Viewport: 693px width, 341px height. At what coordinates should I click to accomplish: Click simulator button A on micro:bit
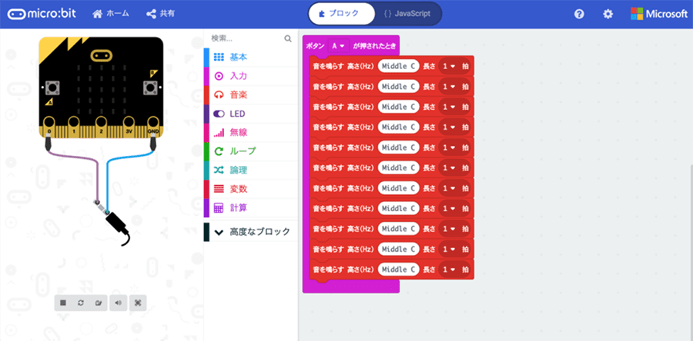point(53,88)
